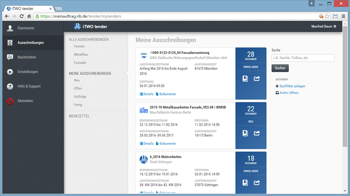Click the browser forward arrow

[14, 16]
